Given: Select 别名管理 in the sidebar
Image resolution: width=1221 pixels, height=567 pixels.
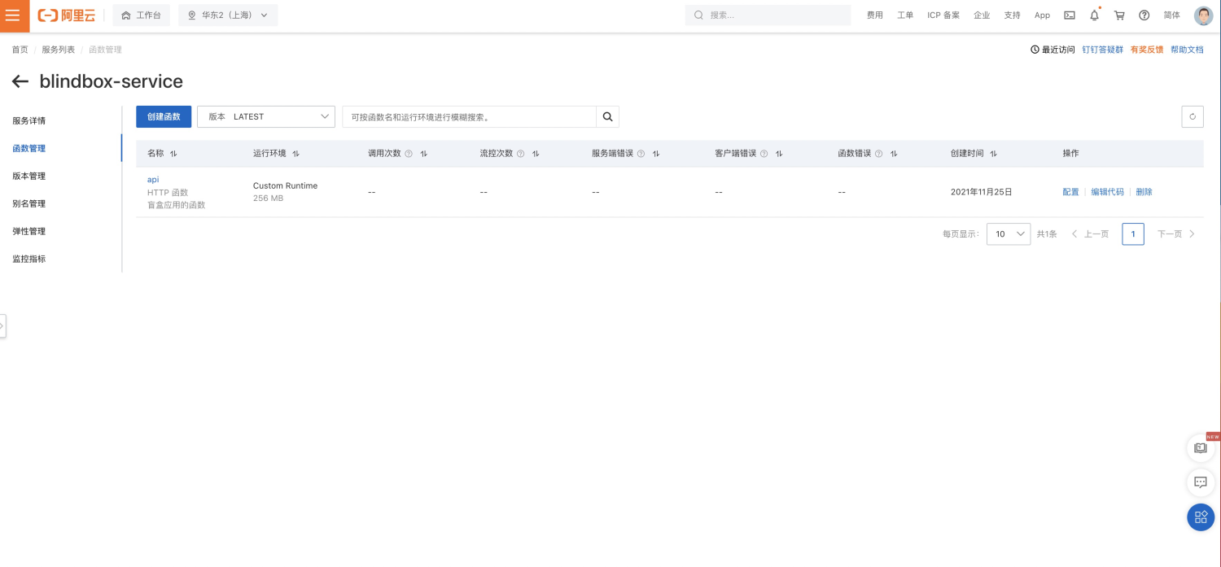Looking at the screenshot, I should 29,203.
